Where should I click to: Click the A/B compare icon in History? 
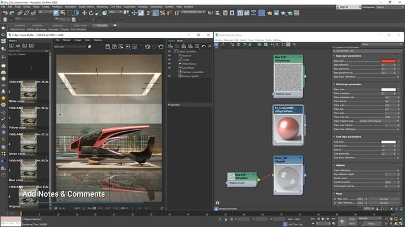[18, 45]
